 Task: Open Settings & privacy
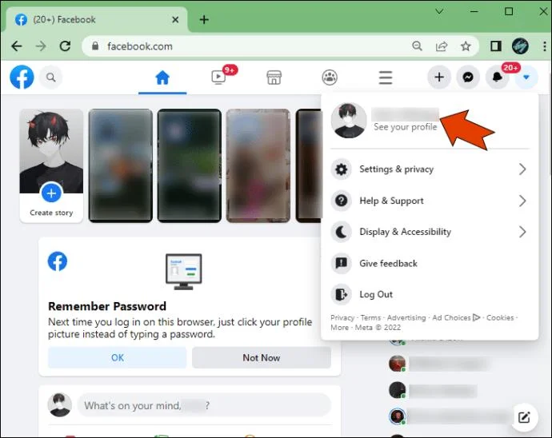(x=429, y=169)
